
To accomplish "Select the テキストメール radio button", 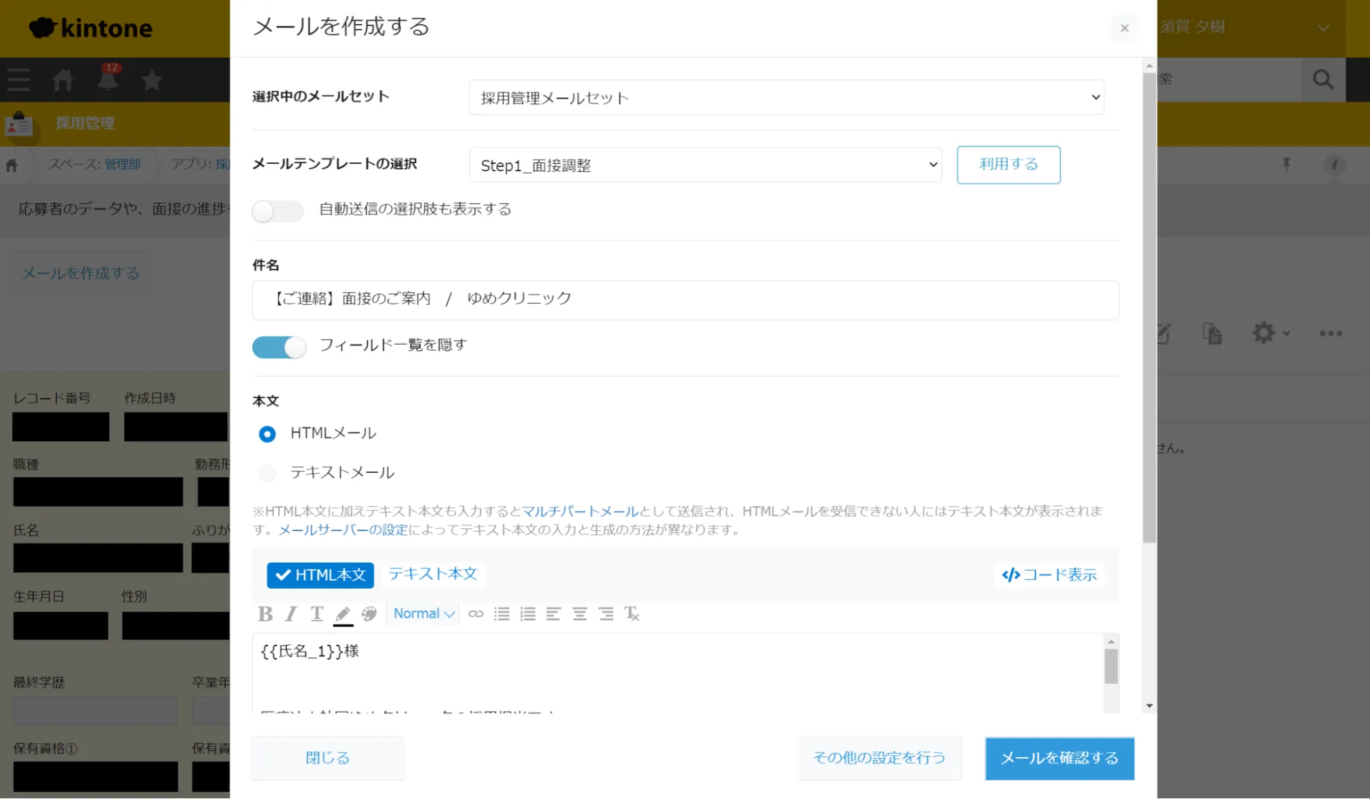I will click(267, 473).
